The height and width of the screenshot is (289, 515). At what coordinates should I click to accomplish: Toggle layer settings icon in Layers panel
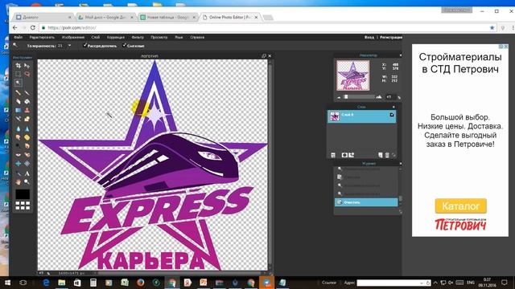[333, 155]
